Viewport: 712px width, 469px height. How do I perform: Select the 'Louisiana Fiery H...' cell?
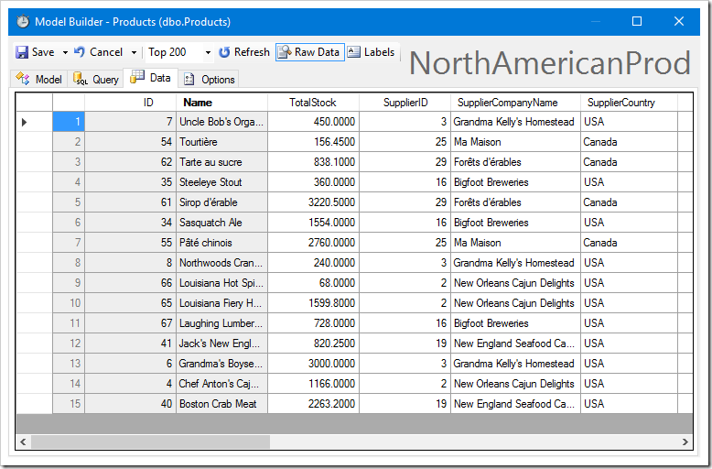222,303
